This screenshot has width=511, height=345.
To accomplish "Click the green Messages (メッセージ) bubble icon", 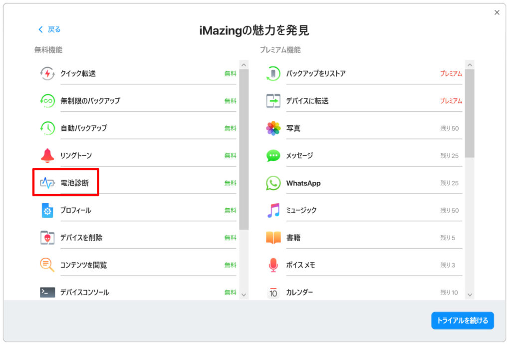I will coord(273,156).
